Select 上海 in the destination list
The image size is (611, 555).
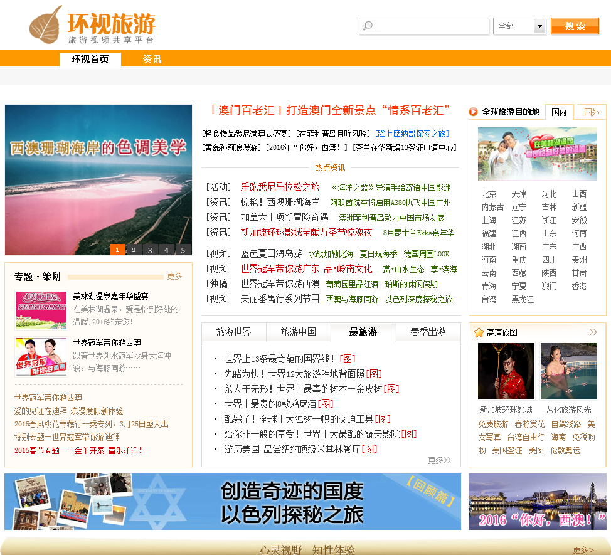tap(489, 221)
